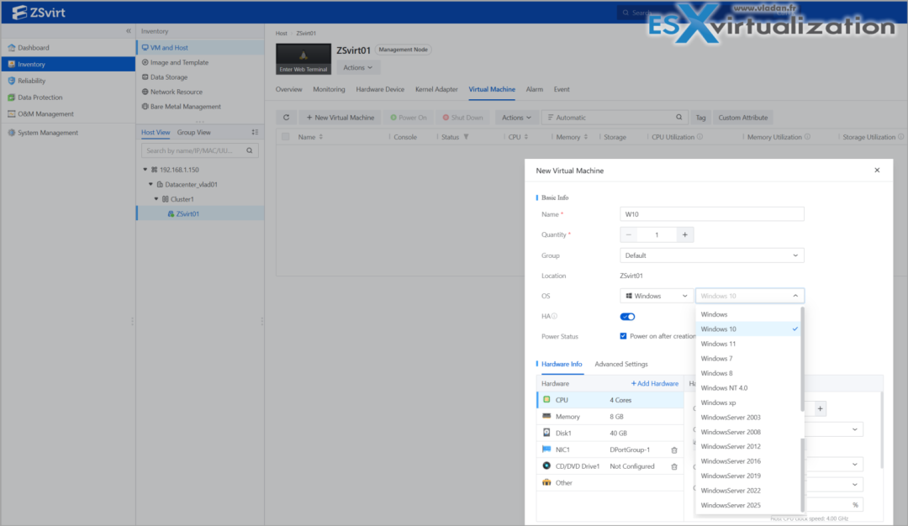Viewport: 908px width, 526px height.
Task: Click the Tag button
Action: pos(700,118)
